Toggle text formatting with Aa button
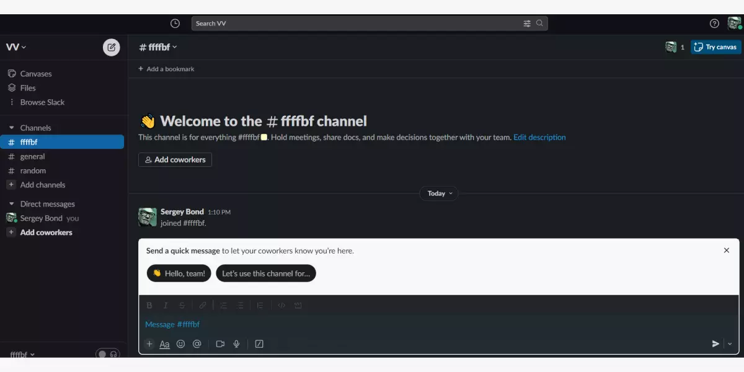This screenshot has width=744, height=372. pos(164,344)
